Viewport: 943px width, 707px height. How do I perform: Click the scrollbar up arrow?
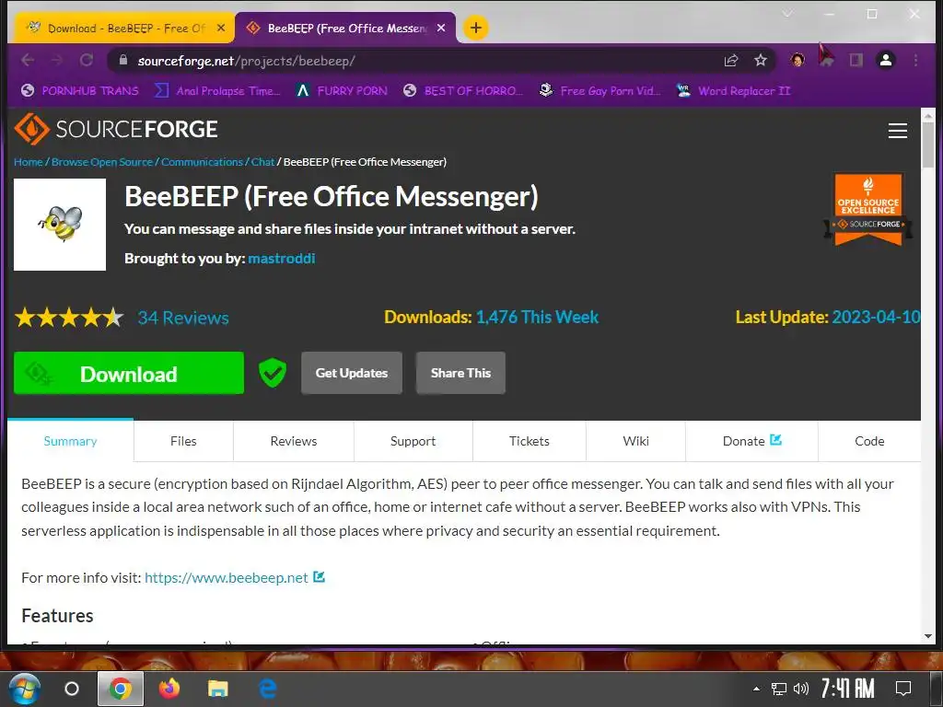tap(928, 115)
